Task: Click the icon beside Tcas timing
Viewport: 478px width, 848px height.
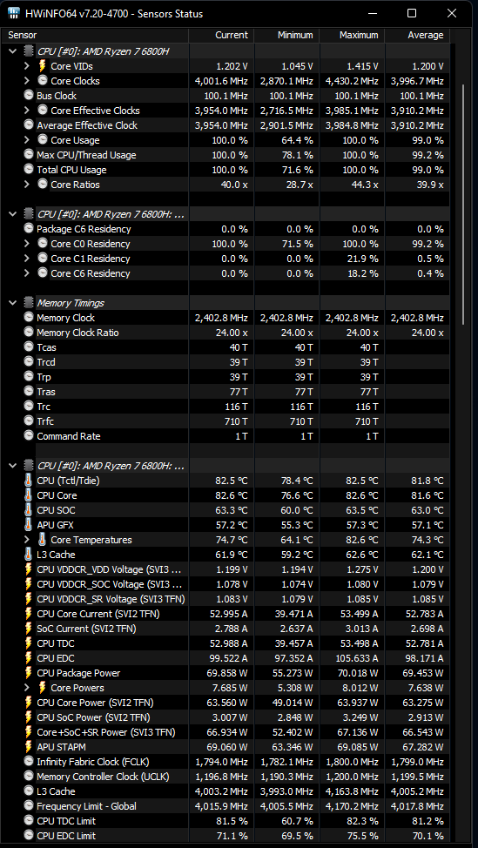Action: coord(29,347)
